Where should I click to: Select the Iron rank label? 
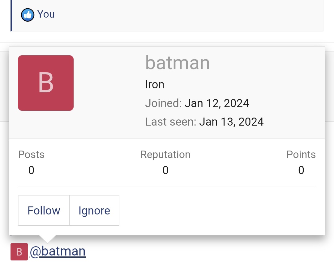(155, 85)
